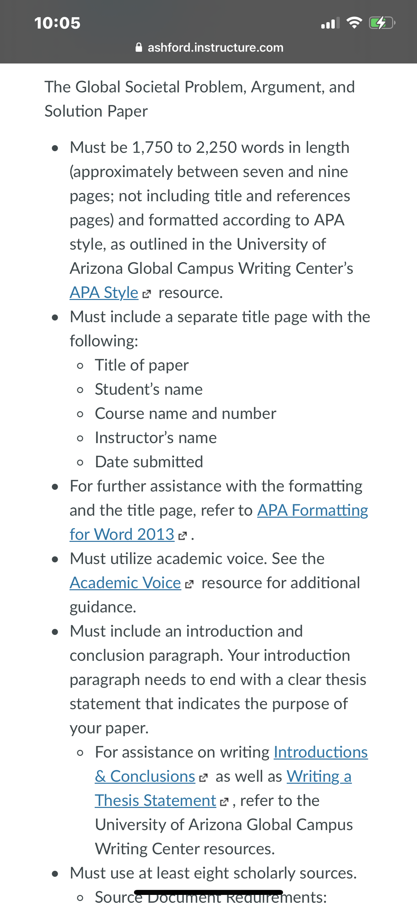The width and height of the screenshot is (417, 903).
Task: Tap the padlock icon in address bar
Action: tap(139, 47)
